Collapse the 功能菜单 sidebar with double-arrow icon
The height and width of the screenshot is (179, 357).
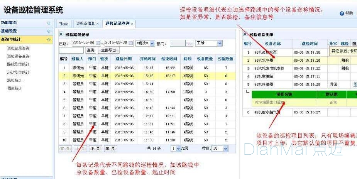[x=49, y=23]
